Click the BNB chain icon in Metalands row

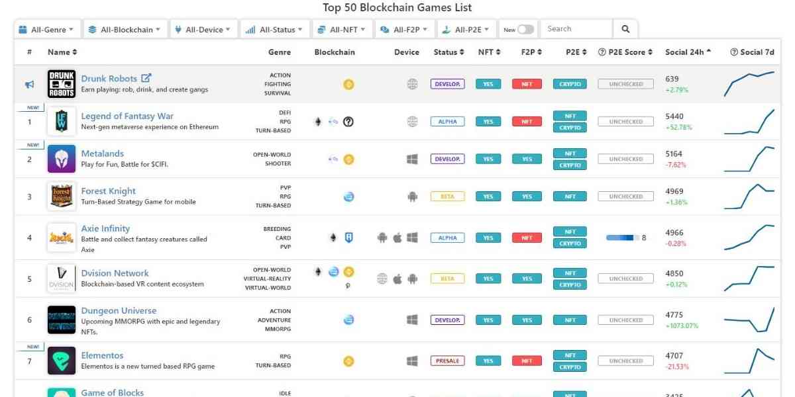(x=348, y=159)
